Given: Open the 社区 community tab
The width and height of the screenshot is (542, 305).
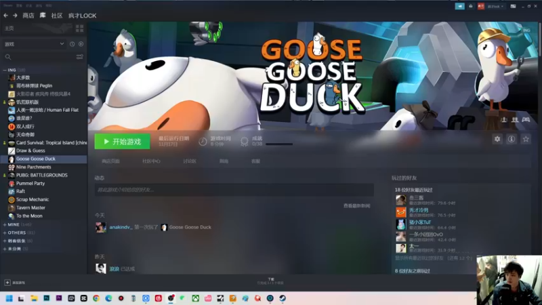Looking at the screenshot, I should [57, 16].
